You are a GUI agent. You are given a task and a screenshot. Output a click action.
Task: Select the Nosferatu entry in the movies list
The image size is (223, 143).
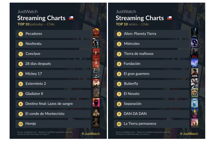(x=53, y=44)
